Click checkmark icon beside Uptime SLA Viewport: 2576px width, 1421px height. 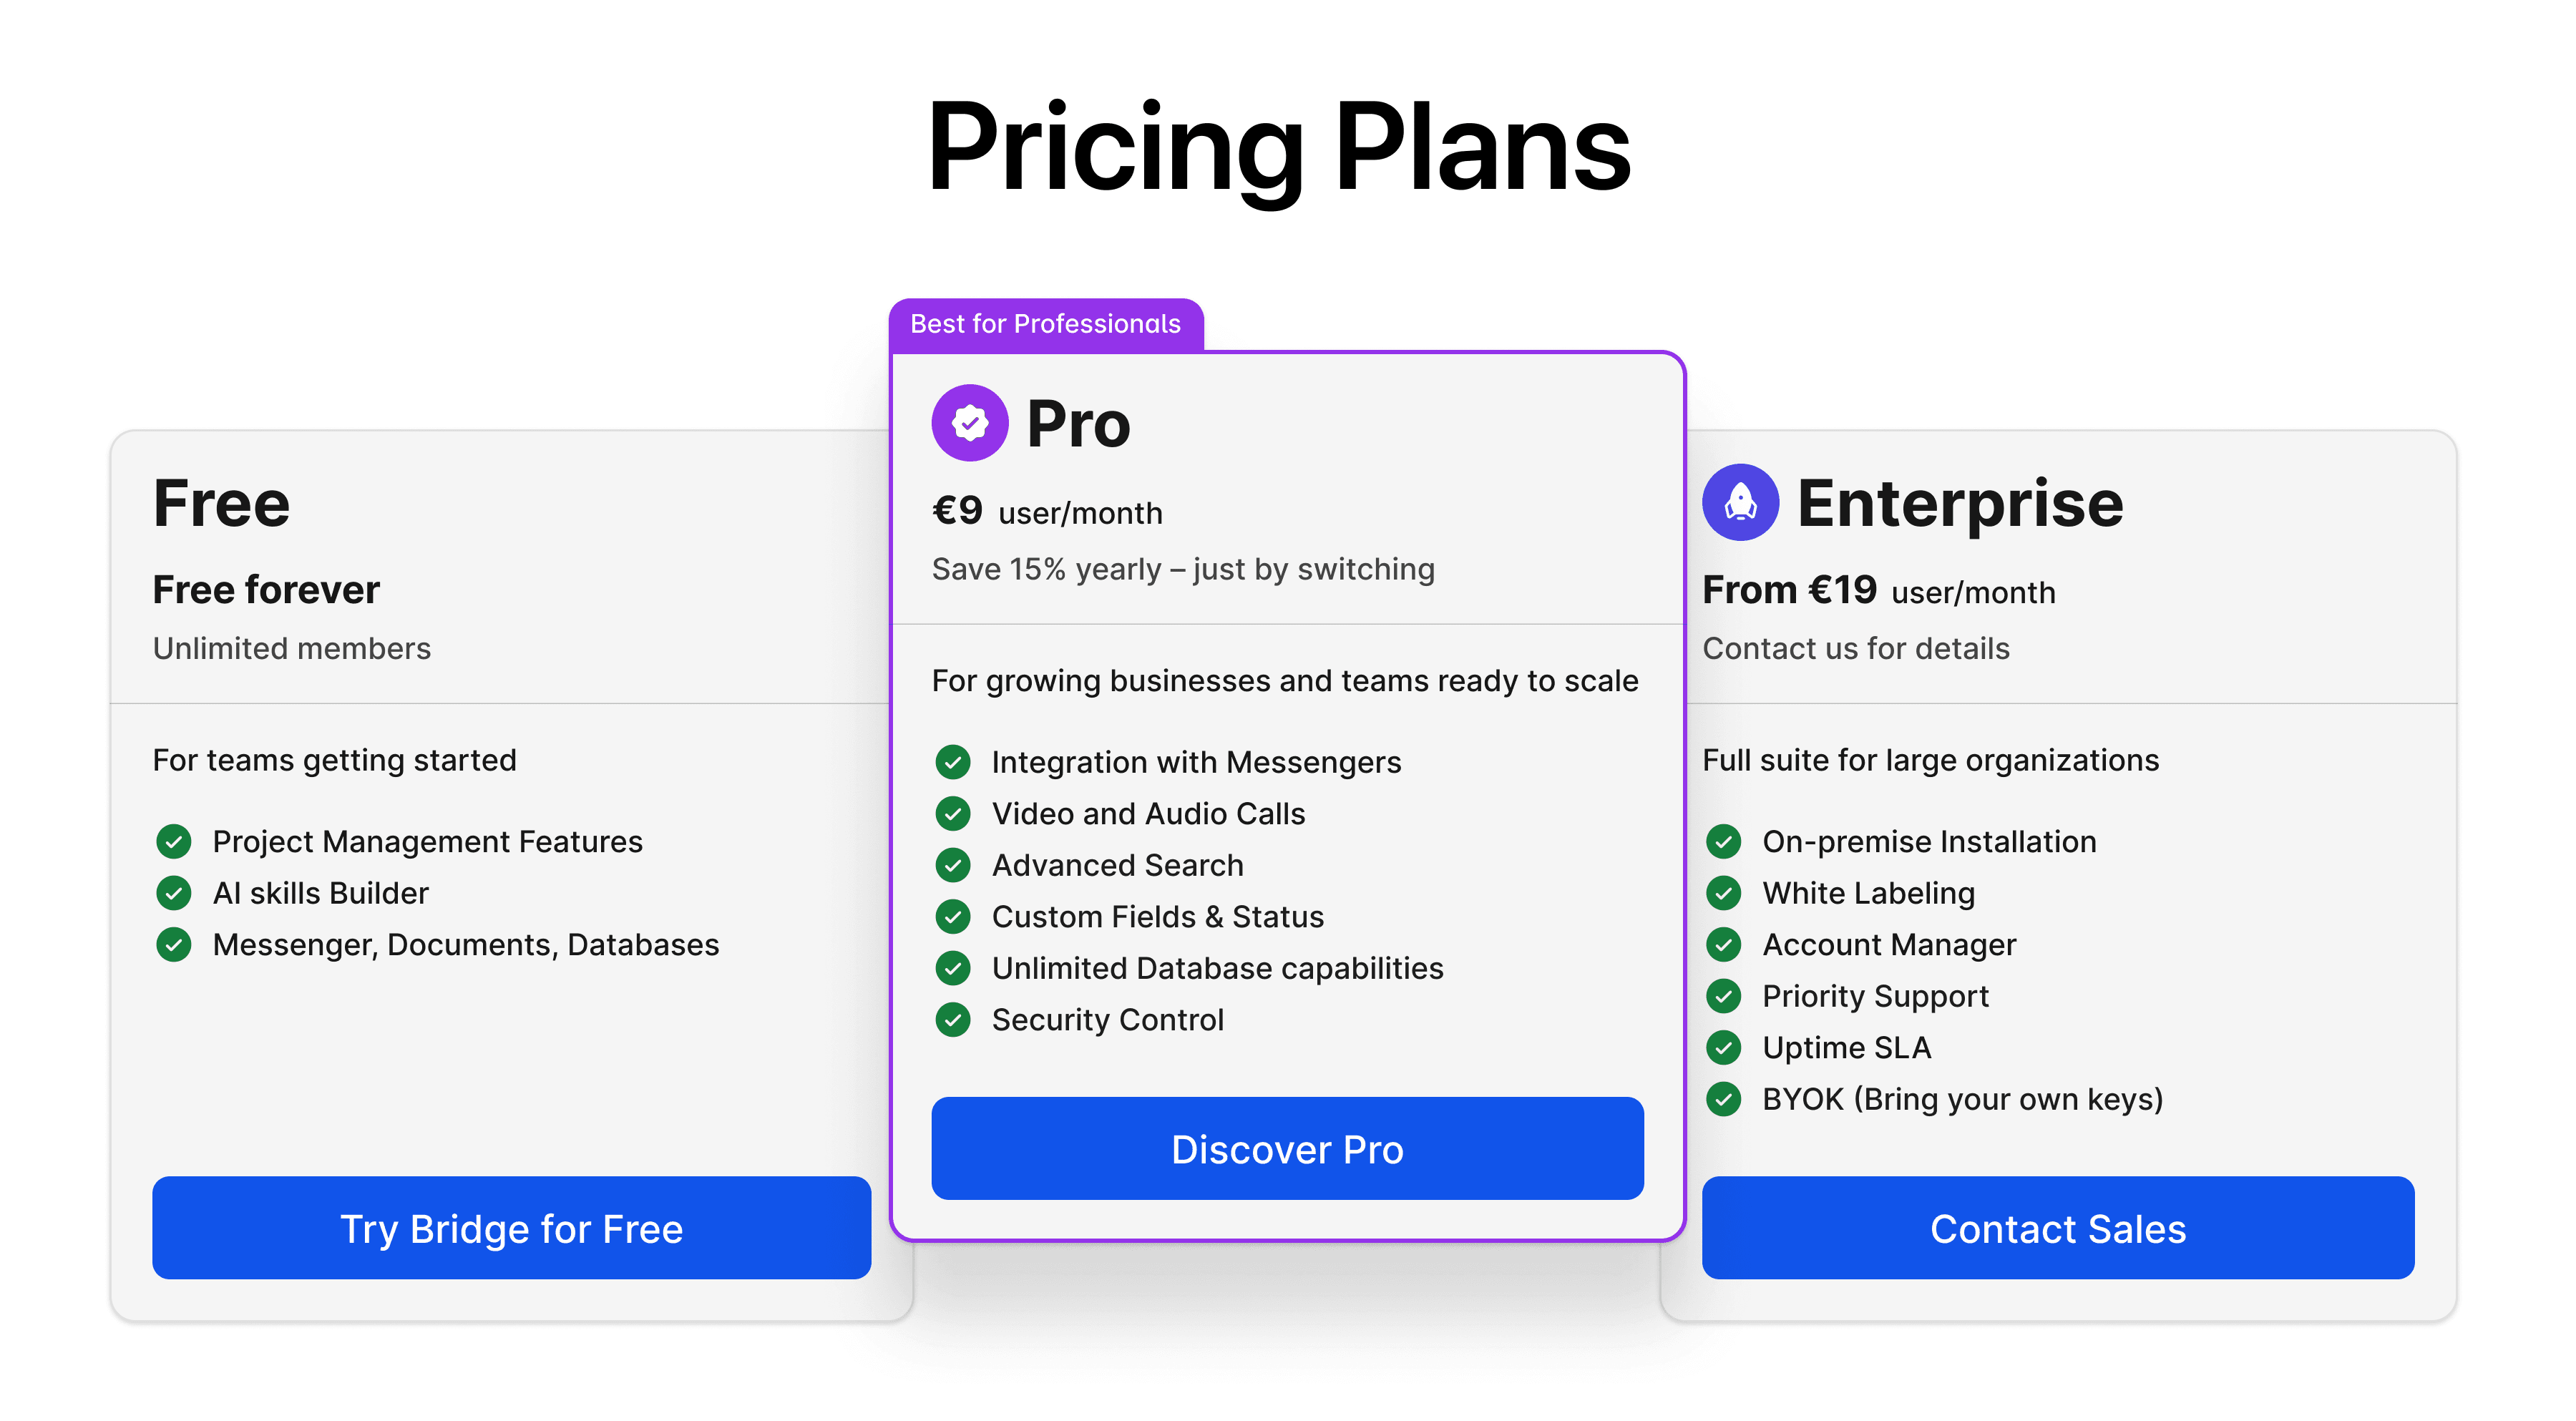1723,1047
